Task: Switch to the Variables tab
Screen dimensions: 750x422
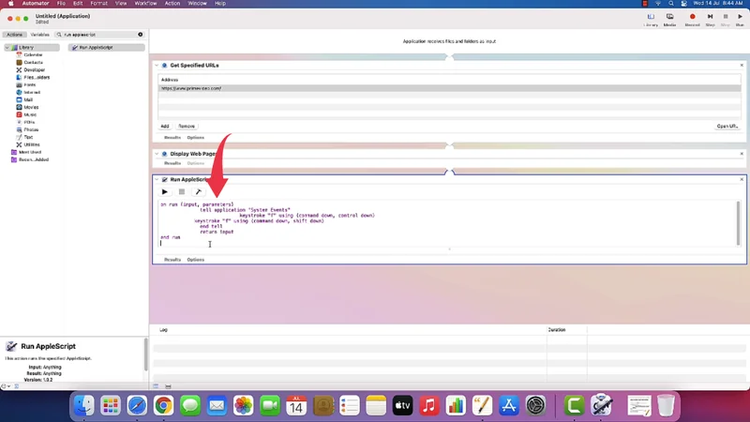Action: click(x=38, y=35)
